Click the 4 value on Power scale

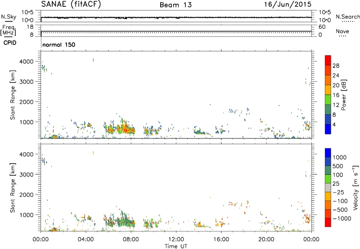click(x=334, y=124)
